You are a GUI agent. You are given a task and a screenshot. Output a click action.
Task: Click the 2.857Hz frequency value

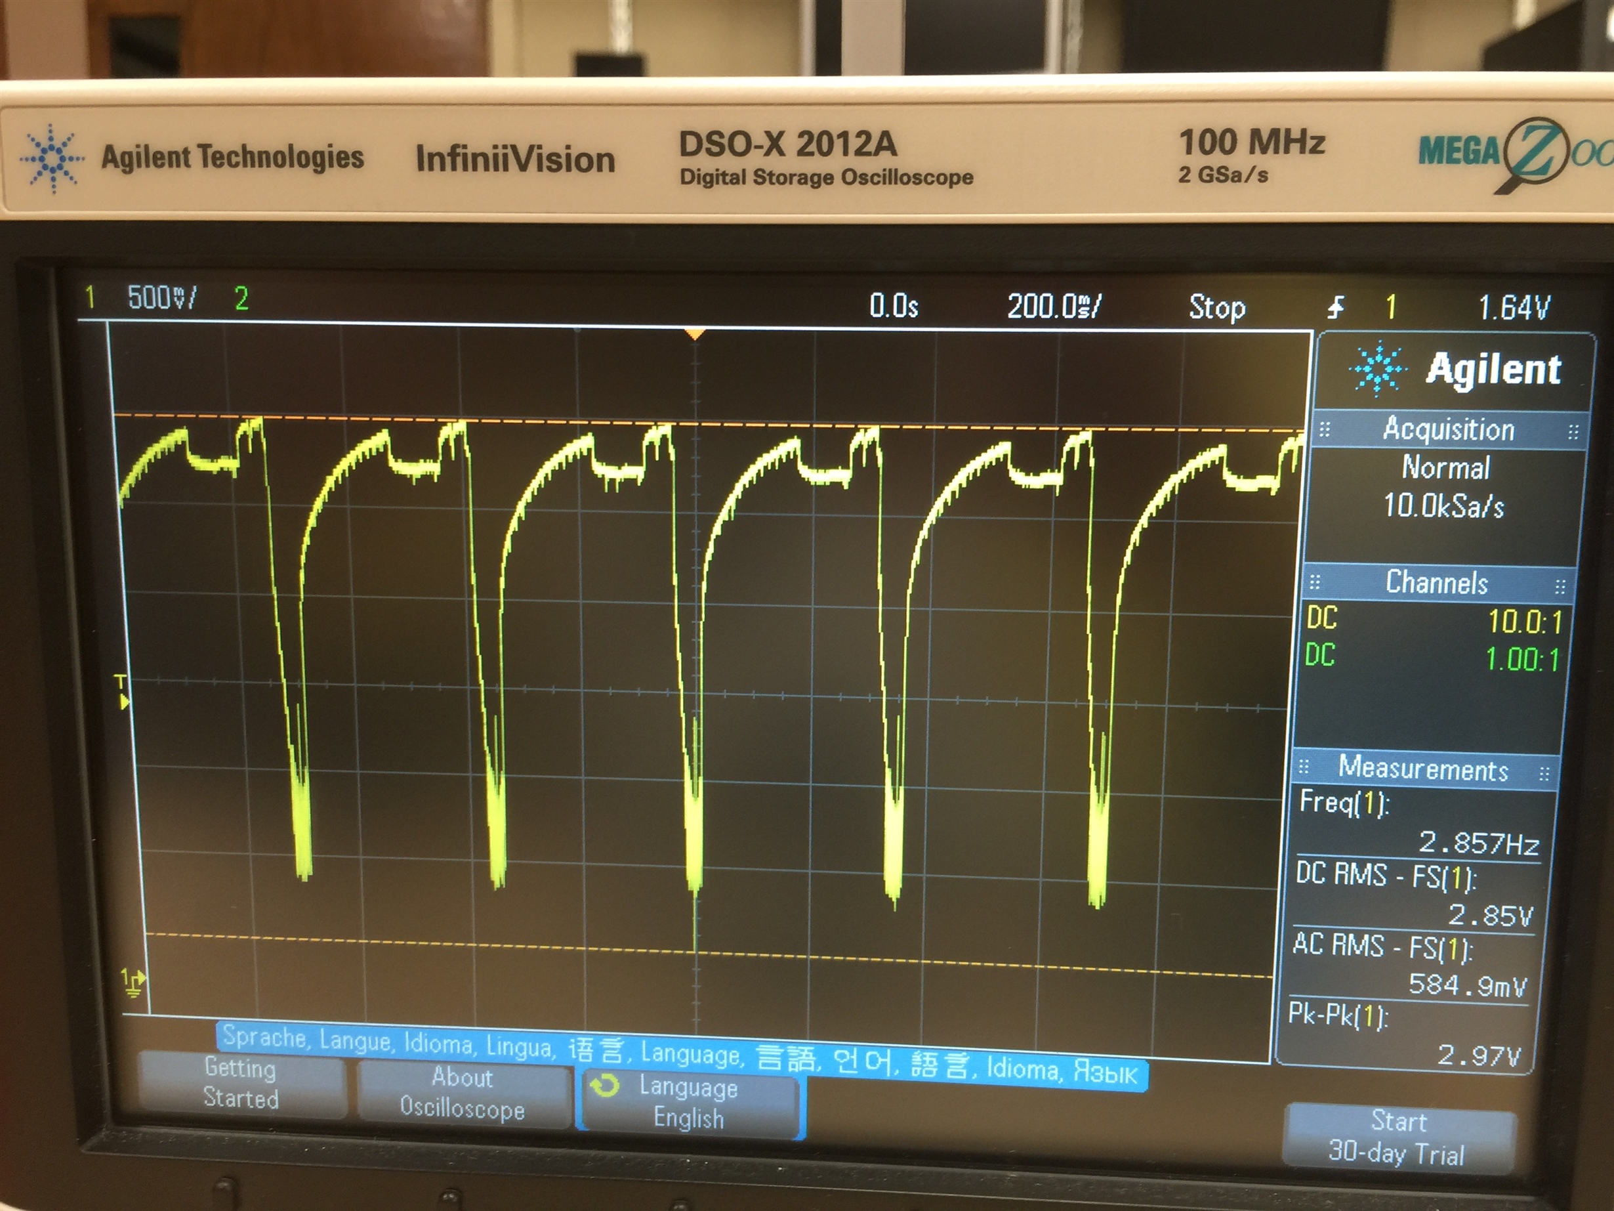pos(1478,844)
